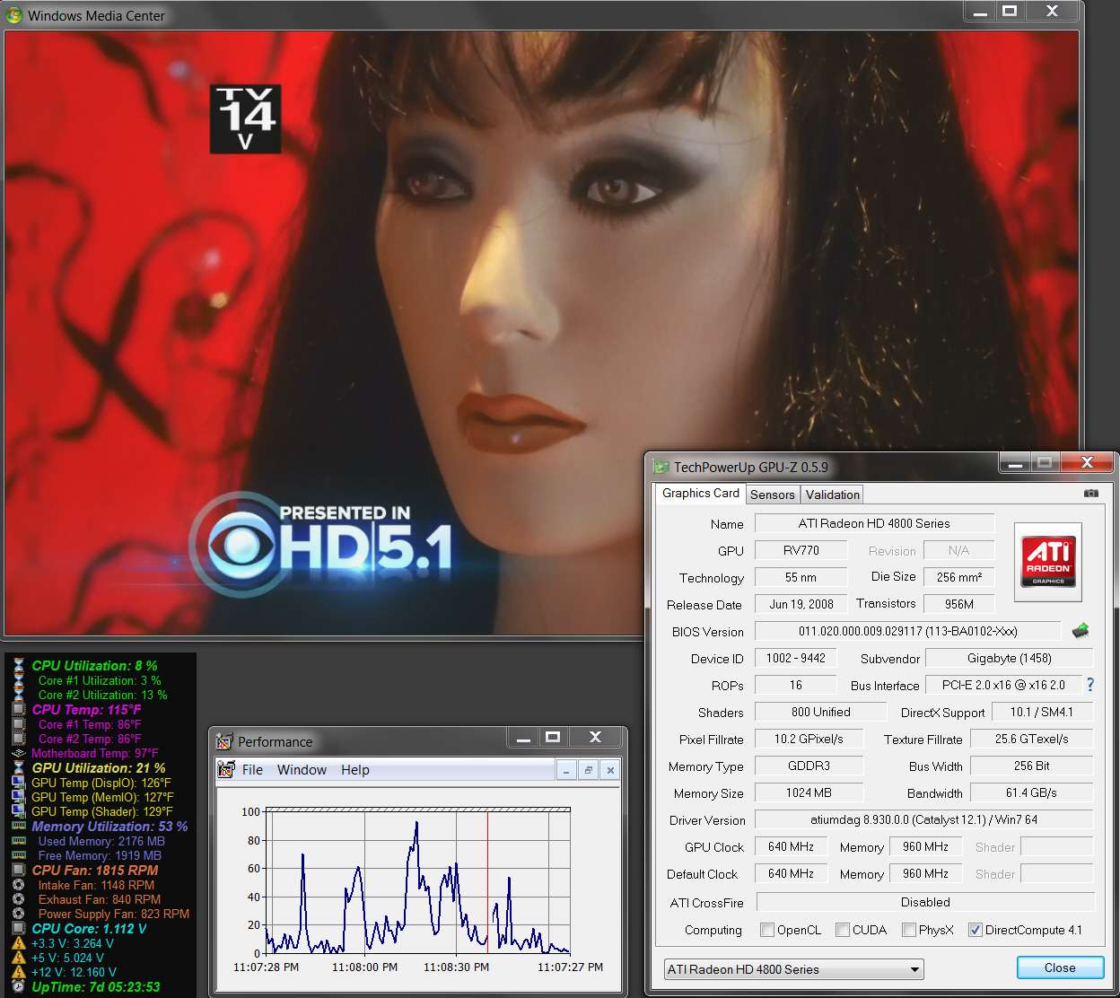Screen dimensions: 1120x998
Task: Click the Performance window title icon
Action: (224, 741)
